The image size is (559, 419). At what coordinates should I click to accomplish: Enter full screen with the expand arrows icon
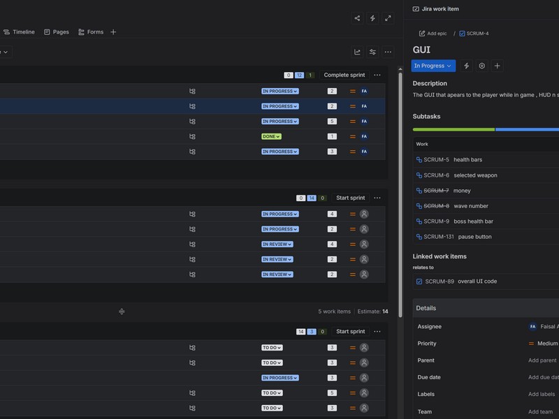click(x=388, y=18)
